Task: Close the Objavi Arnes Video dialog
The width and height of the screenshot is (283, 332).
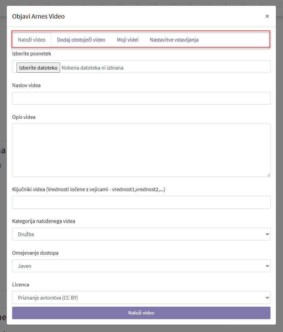Action: pyautogui.click(x=267, y=16)
